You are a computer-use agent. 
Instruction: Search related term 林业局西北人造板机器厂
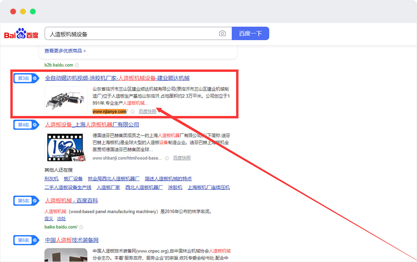(114, 179)
